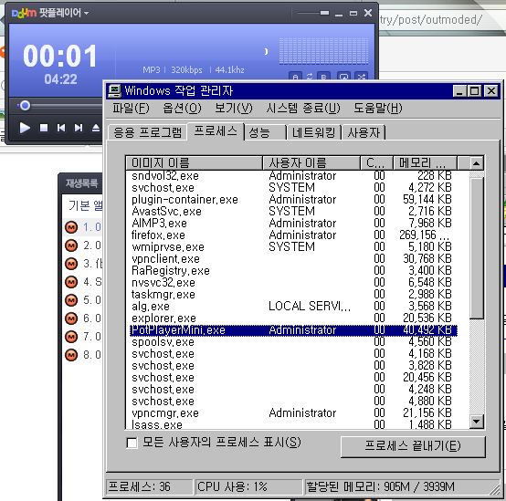
Task: Skip to the previous track in PotPlayer
Action: [61, 128]
